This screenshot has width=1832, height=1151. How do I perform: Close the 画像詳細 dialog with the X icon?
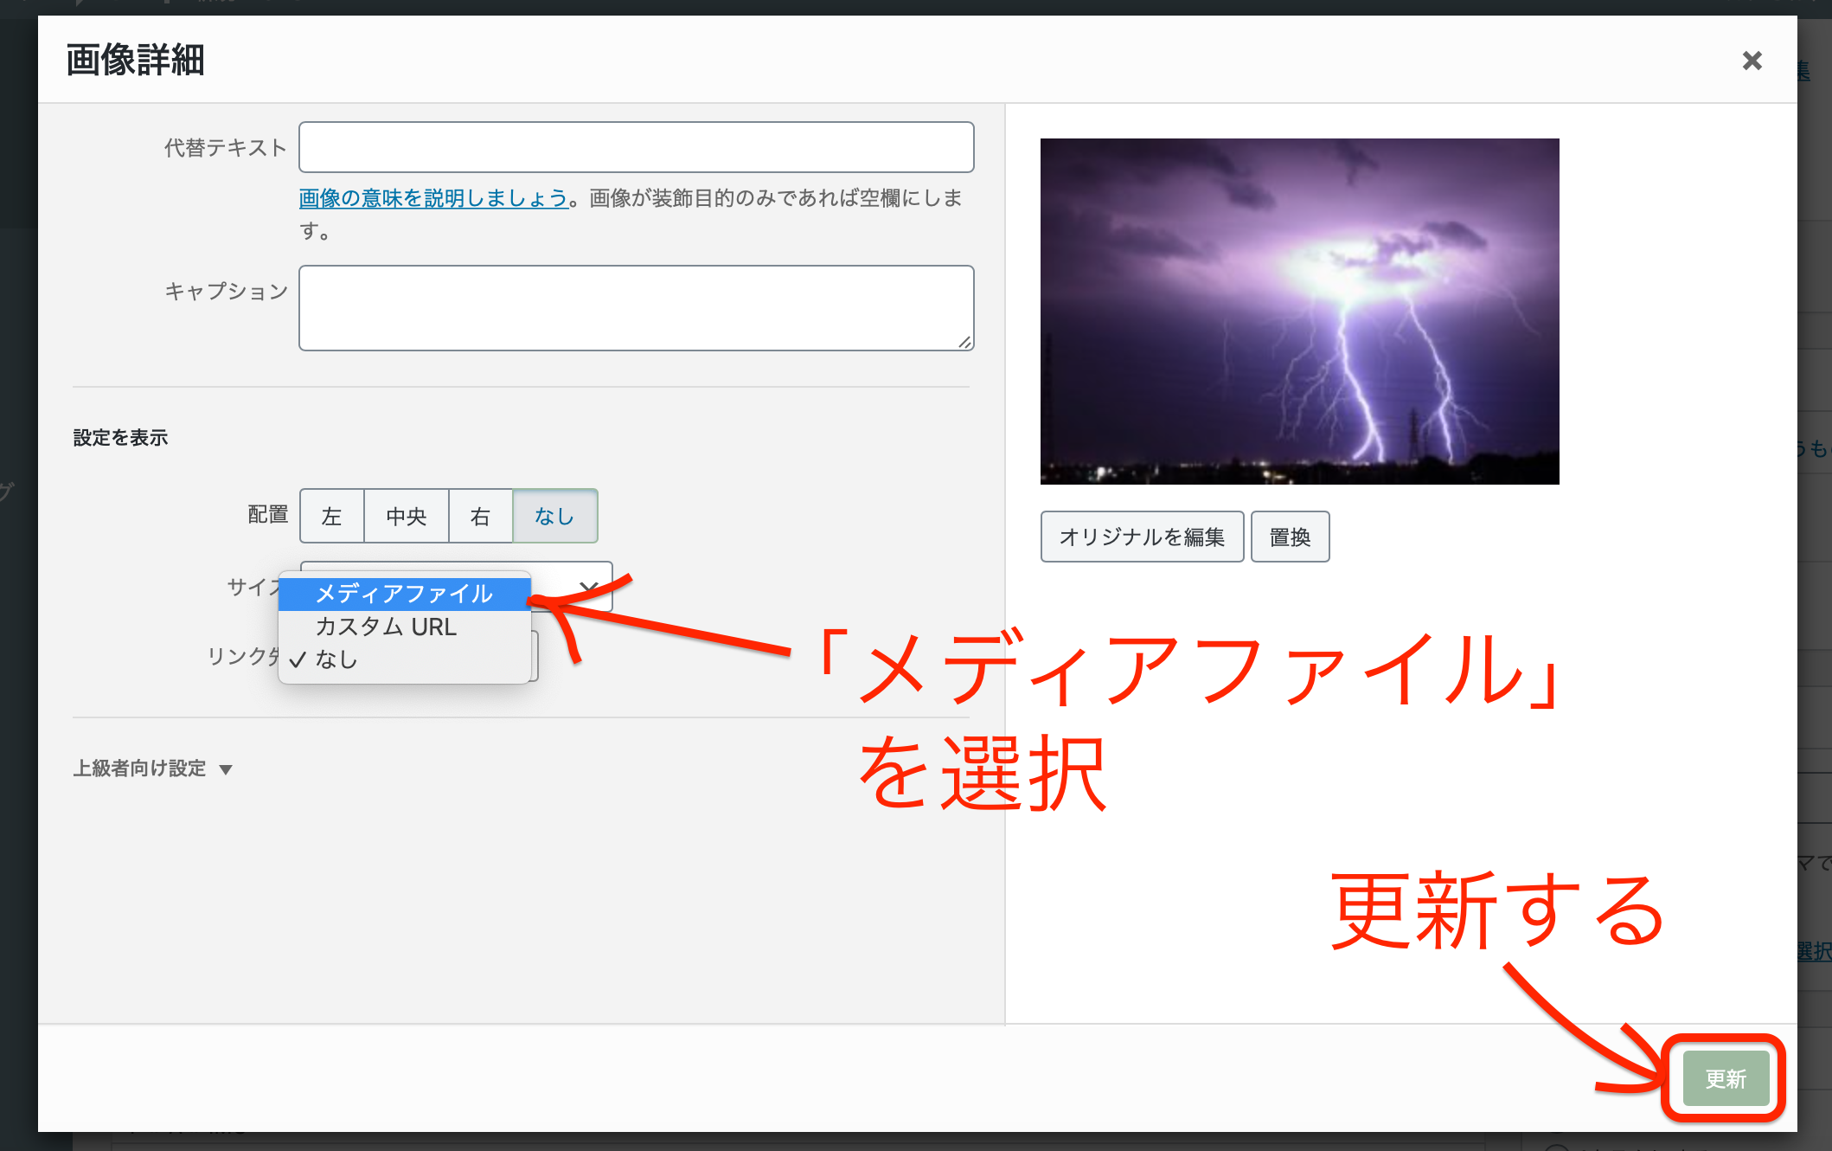click(x=1752, y=61)
